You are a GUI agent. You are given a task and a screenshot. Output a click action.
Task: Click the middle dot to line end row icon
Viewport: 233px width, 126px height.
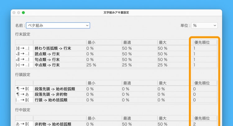pos(24,65)
